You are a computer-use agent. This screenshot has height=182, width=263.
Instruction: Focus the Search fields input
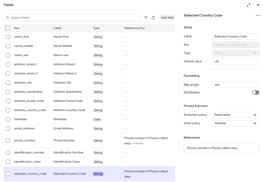72,18
